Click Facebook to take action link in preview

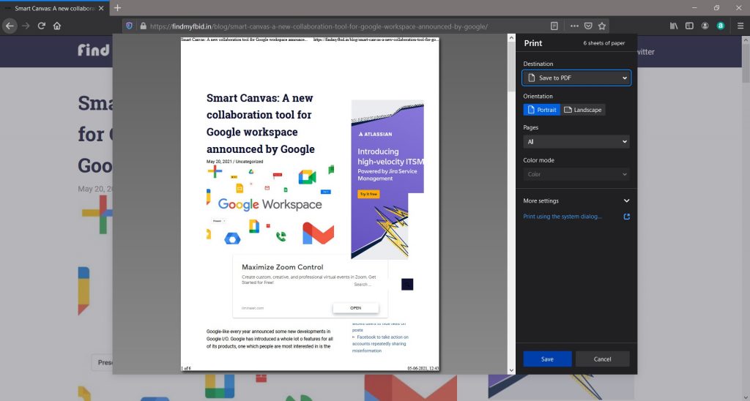click(380, 344)
